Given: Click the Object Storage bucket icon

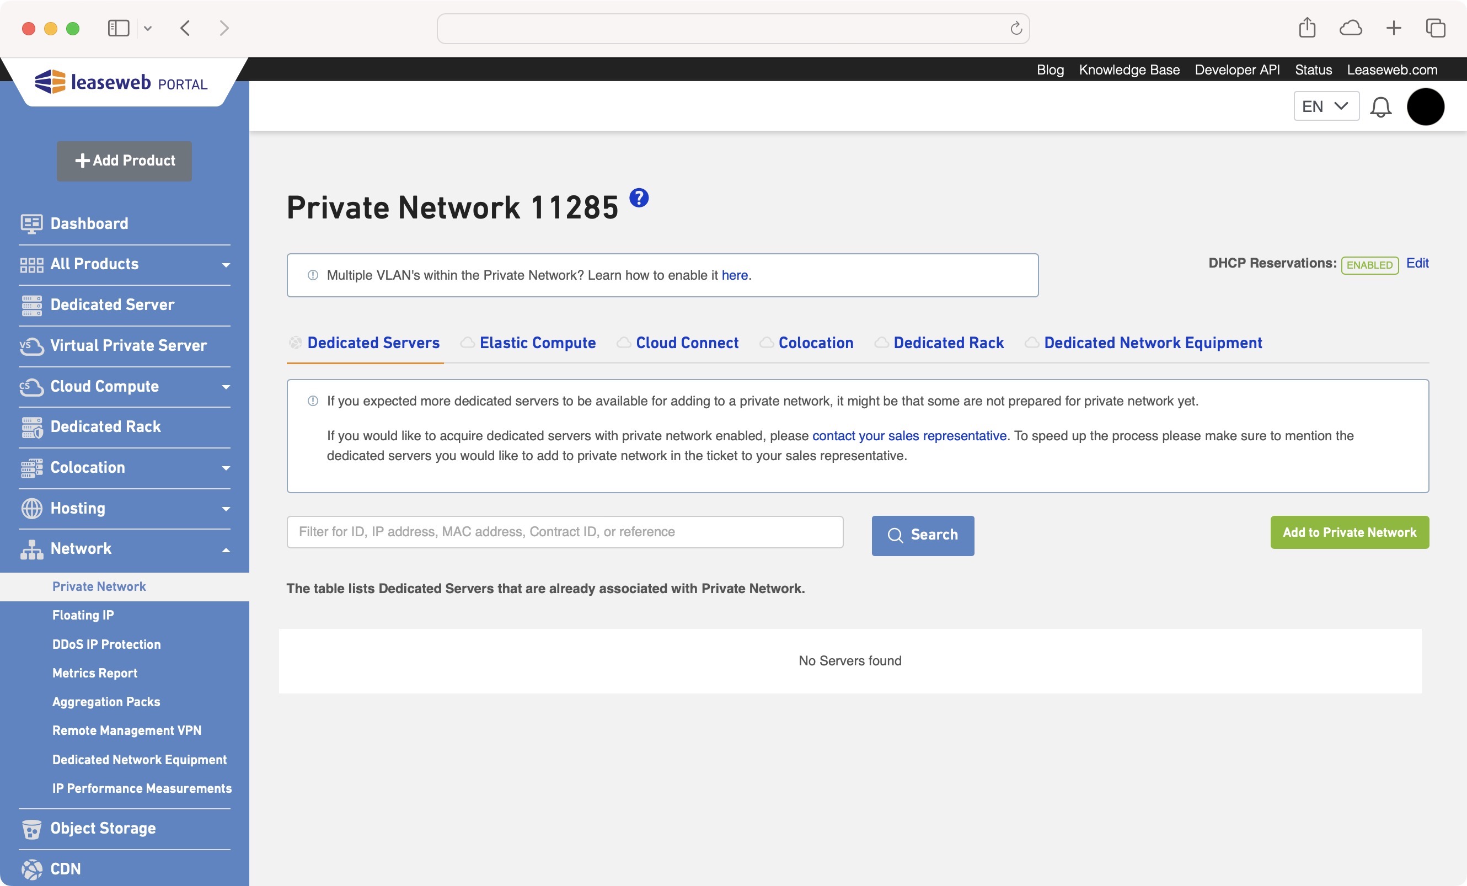Looking at the screenshot, I should click(31, 829).
